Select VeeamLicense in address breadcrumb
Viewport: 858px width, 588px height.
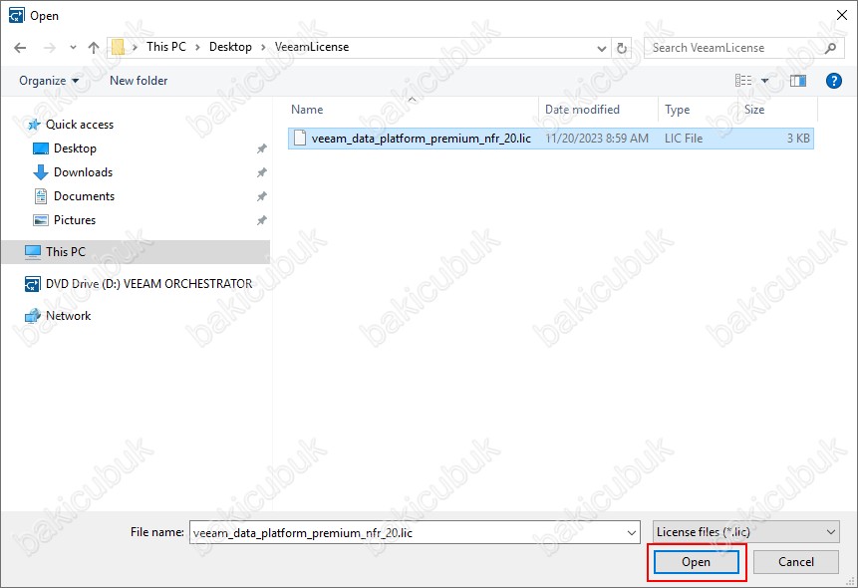point(312,47)
